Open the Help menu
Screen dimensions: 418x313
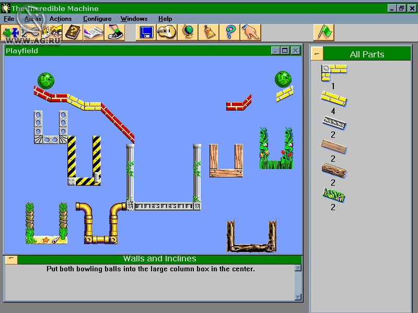click(x=165, y=19)
